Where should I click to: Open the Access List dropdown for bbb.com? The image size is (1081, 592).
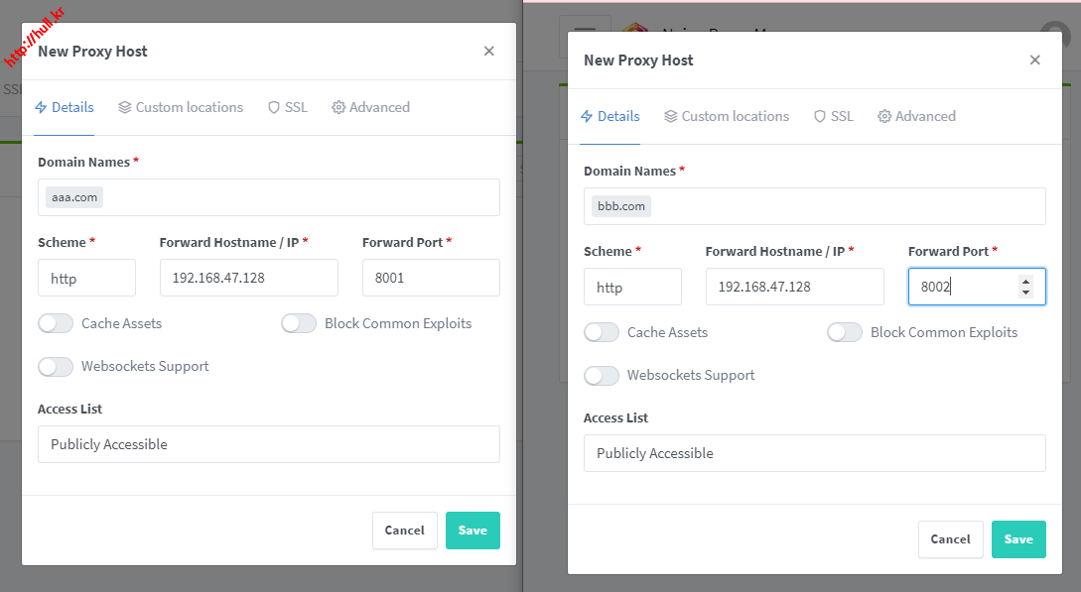pyautogui.click(x=814, y=453)
